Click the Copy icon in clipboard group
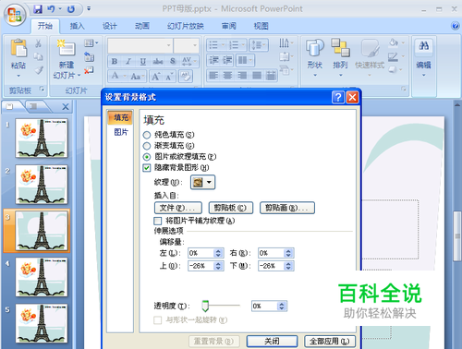Viewport: 462px width, 349px height. (38, 56)
